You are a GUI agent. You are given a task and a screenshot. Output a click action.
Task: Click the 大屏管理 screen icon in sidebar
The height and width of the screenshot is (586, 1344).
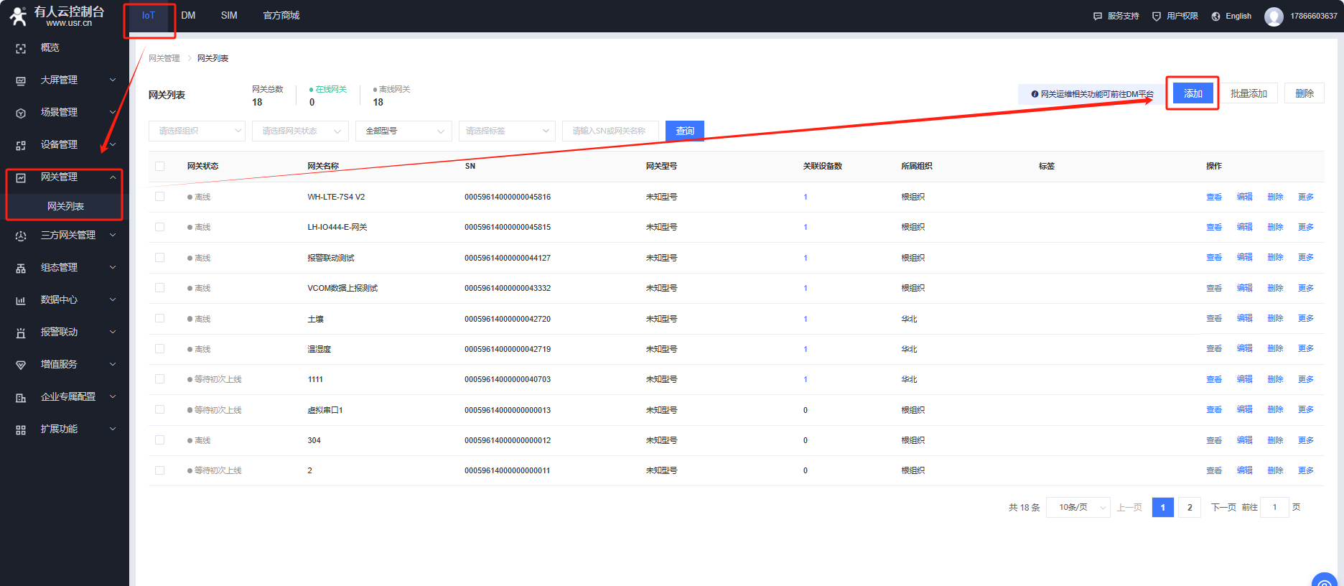coord(21,80)
